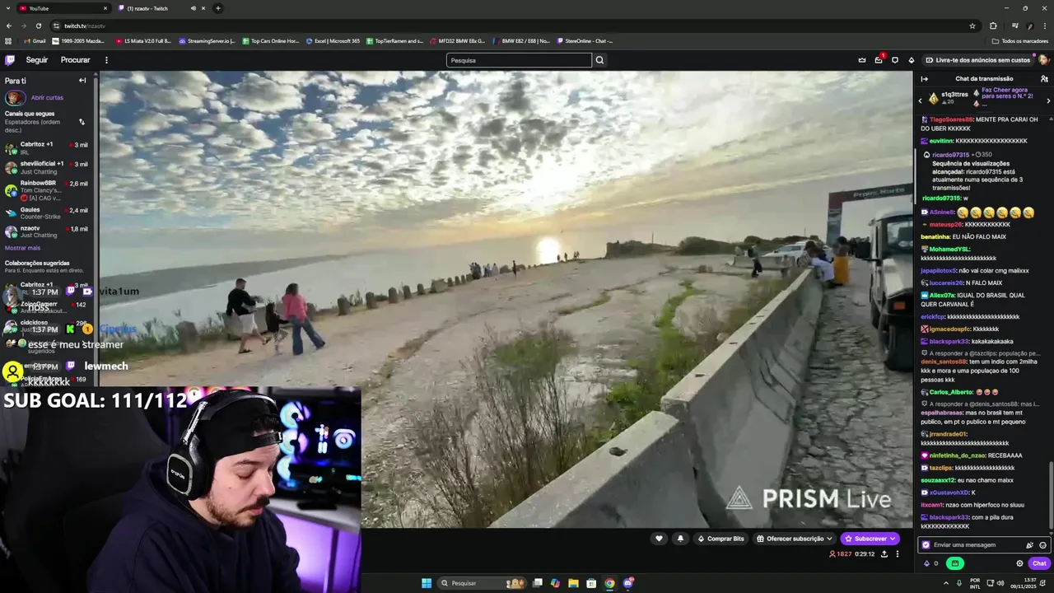Reload the Twitch page
The height and width of the screenshot is (593, 1054).
coord(38,26)
